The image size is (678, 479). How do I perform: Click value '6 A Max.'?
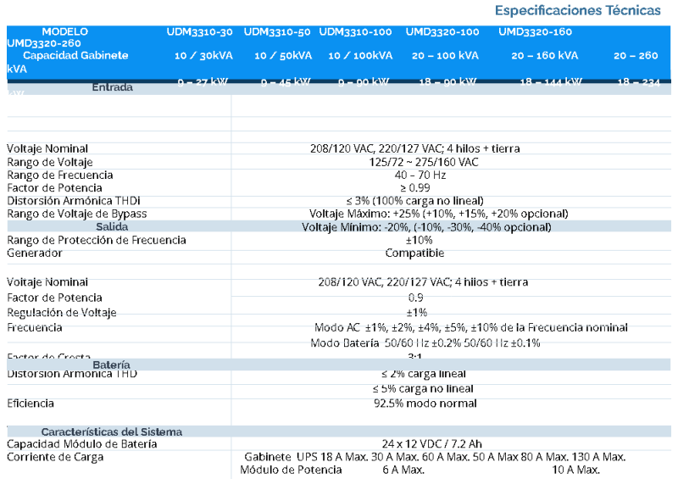click(x=403, y=471)
